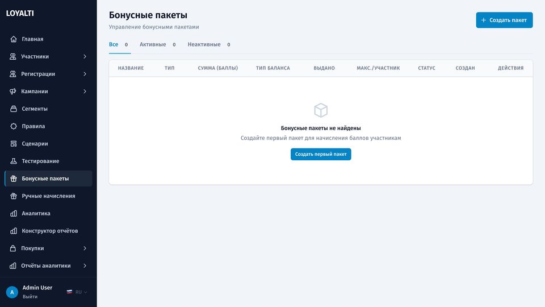Open Конструктор отчётов in the sidebar
The width and height of the screenshot is (545, 307).
(x=48, y=231)
